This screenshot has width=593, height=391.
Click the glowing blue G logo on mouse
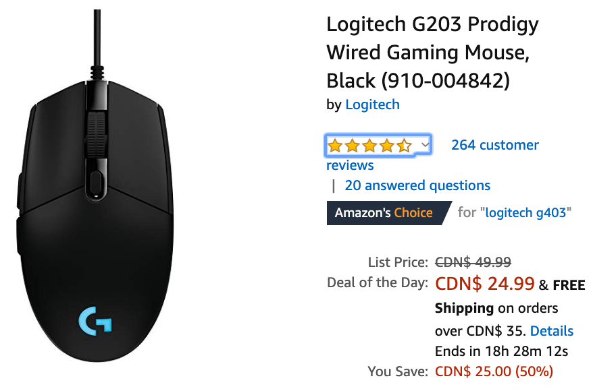(x=95, y=321)
